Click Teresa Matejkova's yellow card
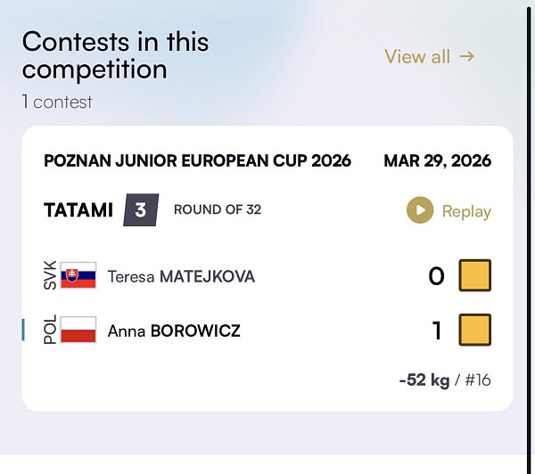The width and height of the screenshot is (535, 474). 474,276
